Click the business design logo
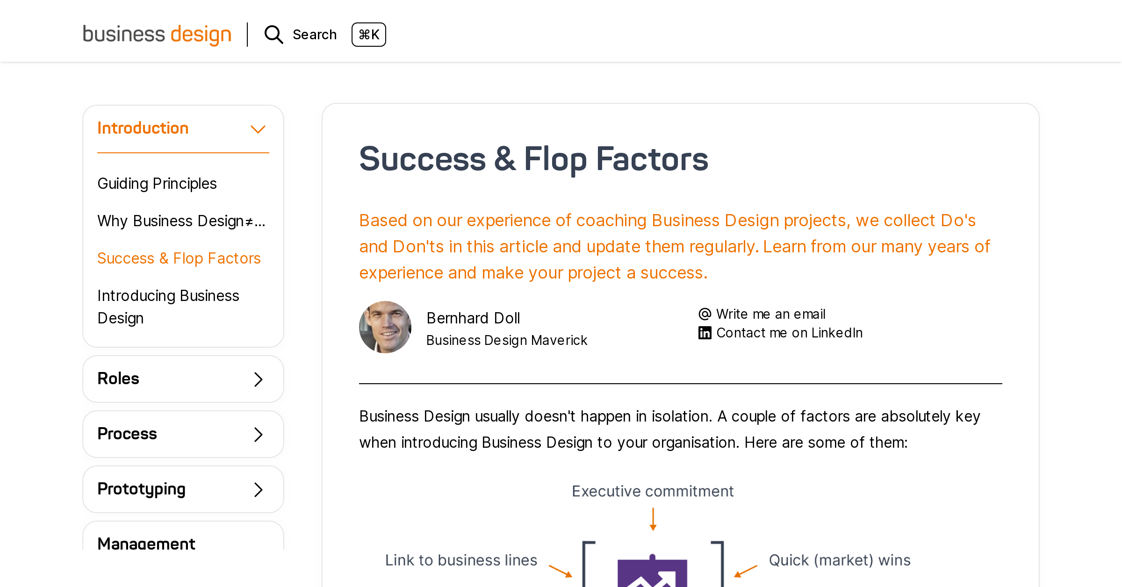Screen dimensions: 1122x587 pyautogui.click(x=157, y=35)
